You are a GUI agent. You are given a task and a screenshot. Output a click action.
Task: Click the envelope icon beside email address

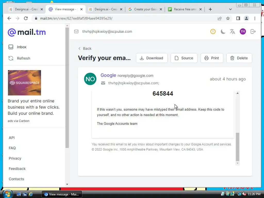(76, 31)
